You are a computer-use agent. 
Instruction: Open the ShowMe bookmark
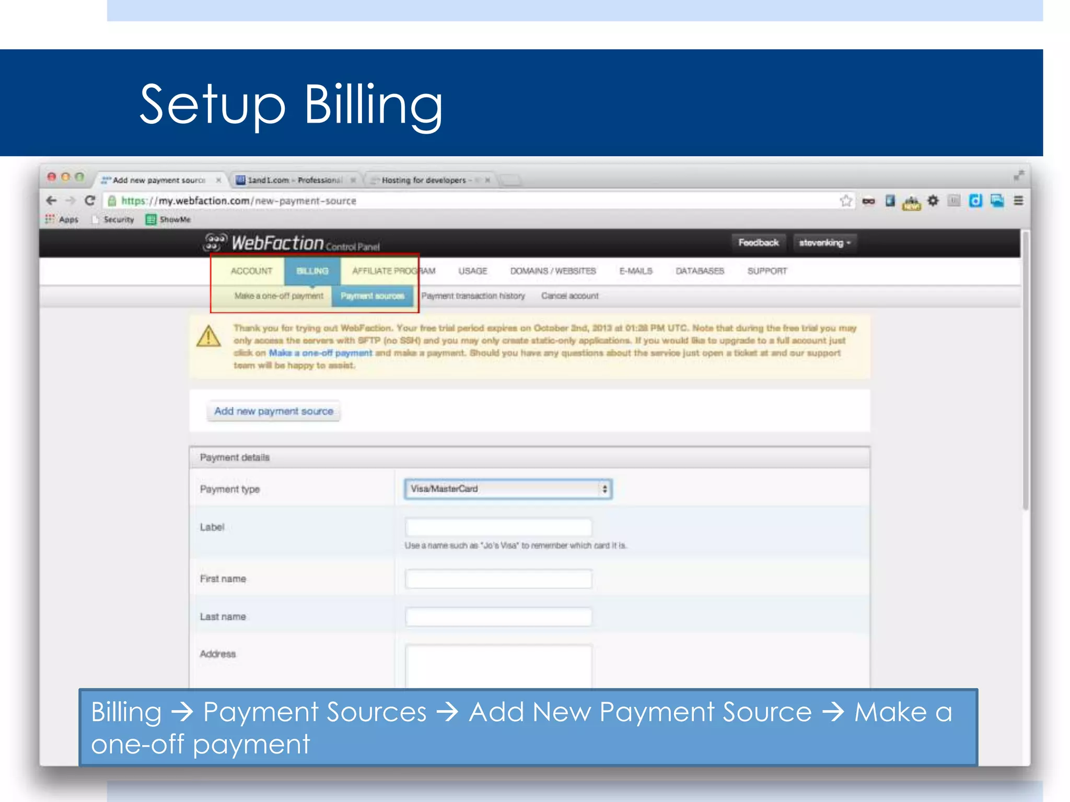(168, 219)
